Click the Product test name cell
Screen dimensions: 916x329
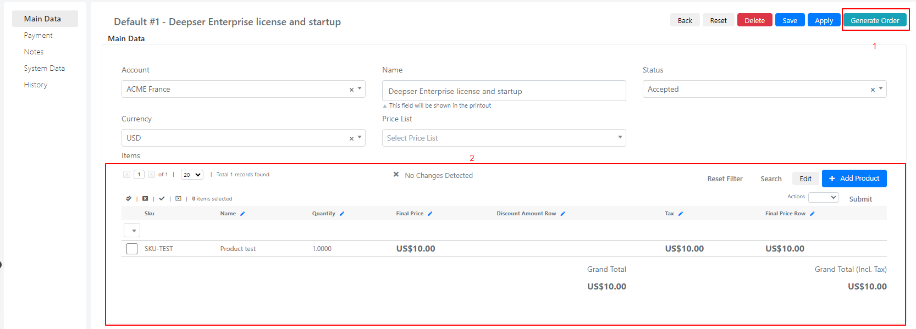238,249
